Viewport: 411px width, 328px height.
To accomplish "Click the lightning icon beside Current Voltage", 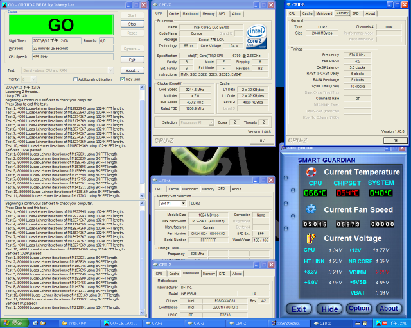I will [311, 238].
